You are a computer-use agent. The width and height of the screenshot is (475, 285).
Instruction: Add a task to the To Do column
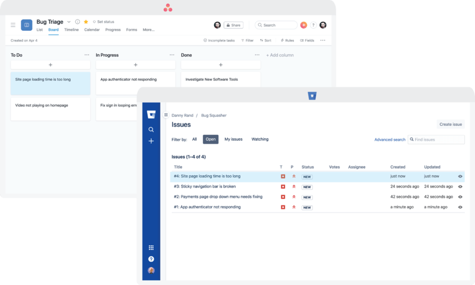pos(50,65)
